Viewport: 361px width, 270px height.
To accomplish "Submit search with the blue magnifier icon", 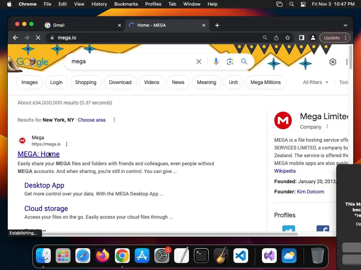I will (244, 61).
